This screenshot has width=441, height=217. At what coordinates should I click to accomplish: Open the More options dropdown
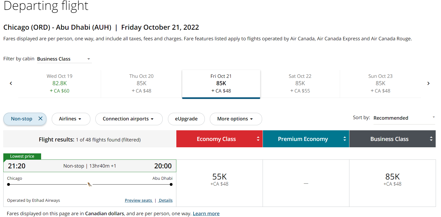click(235, 119)
